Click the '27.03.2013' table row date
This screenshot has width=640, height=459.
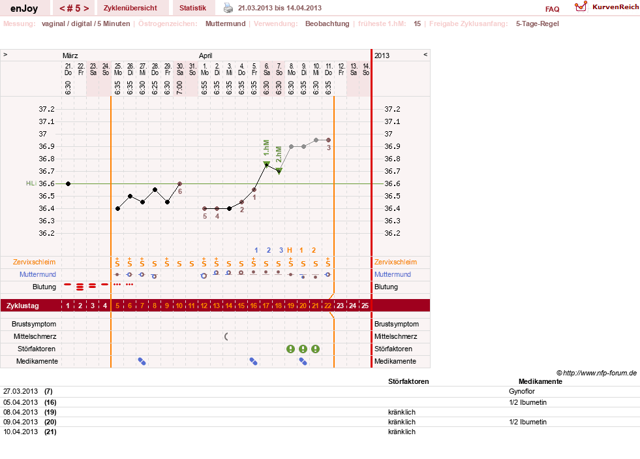click(20, 391)
